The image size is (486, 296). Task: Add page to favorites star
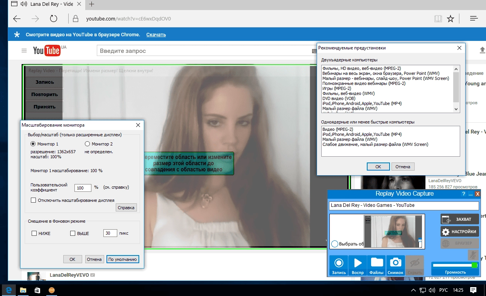click(451, 19)
